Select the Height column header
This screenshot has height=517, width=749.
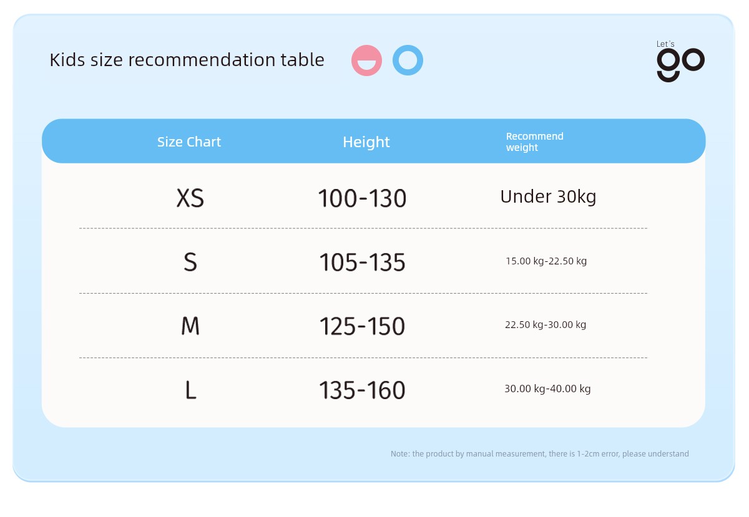pyautogui.click(x=366, y=142)
